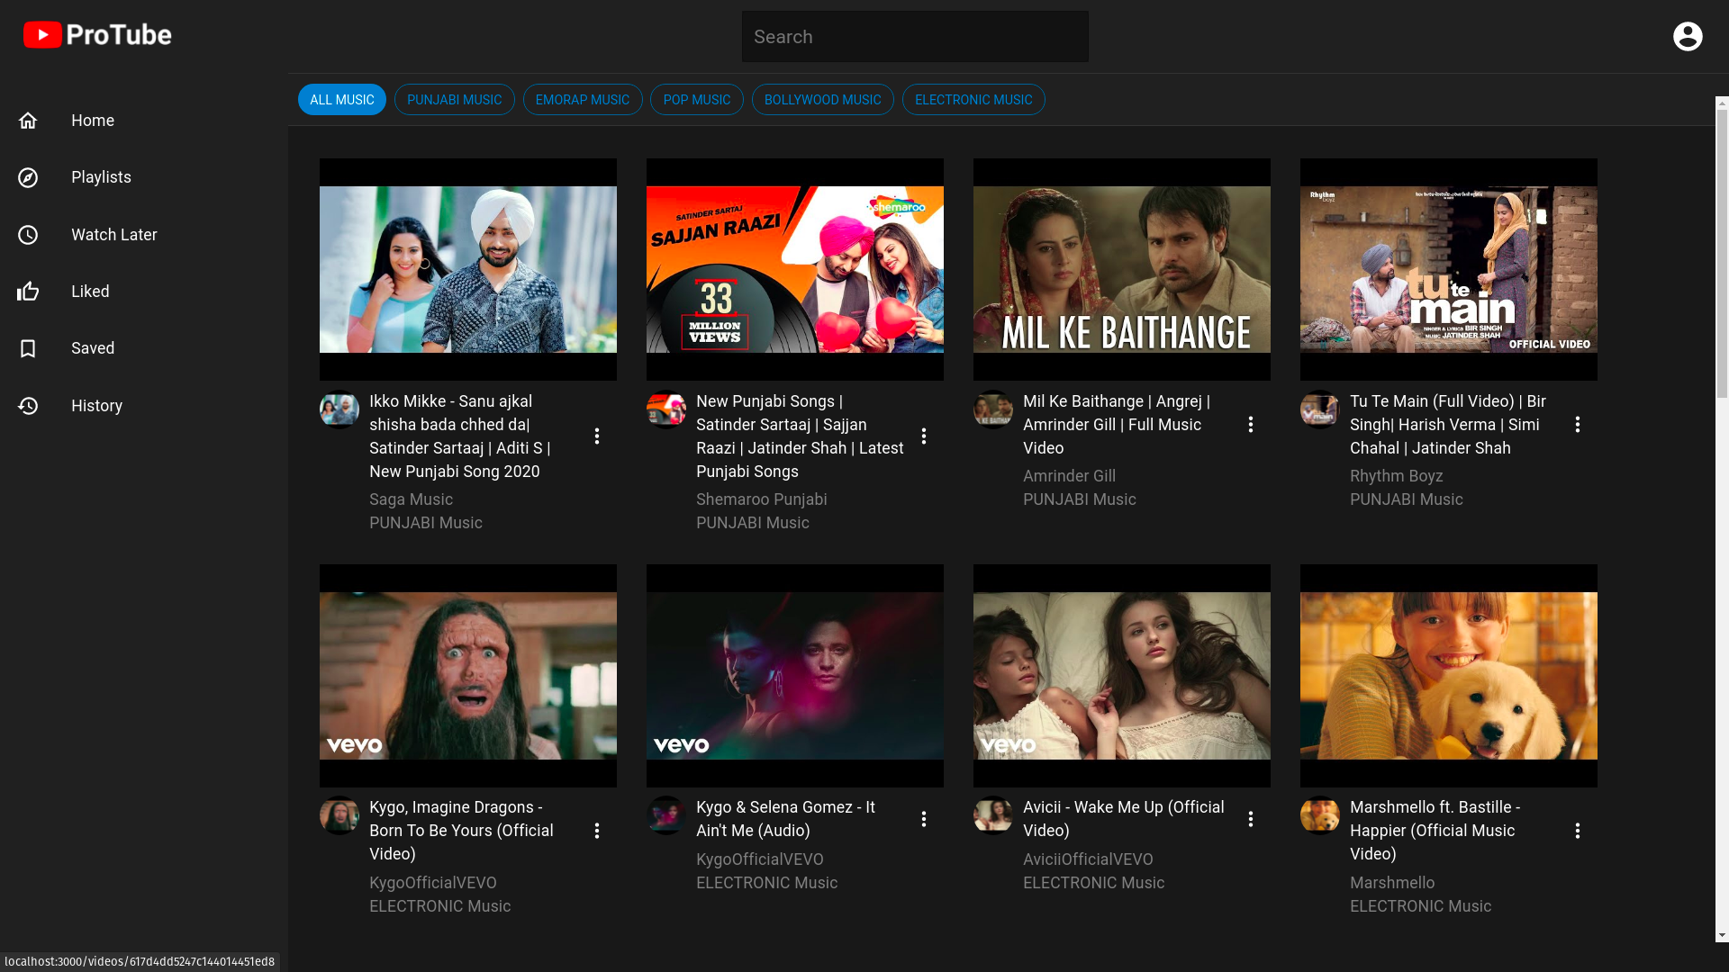
Task: Click Marshmello channel name
Action: (1392, 883)
